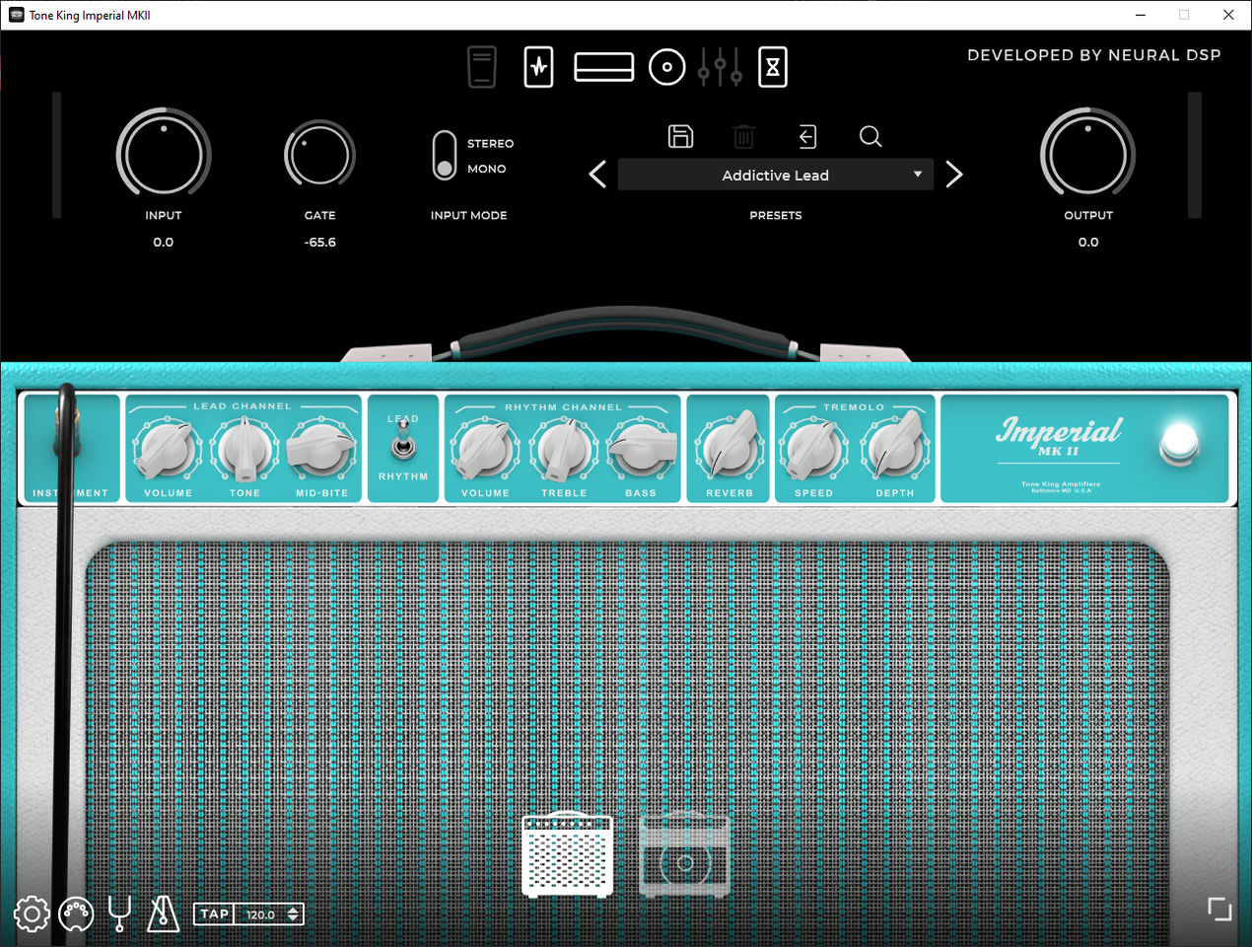Click the TAP tempo button

click(x=214, y=914)
